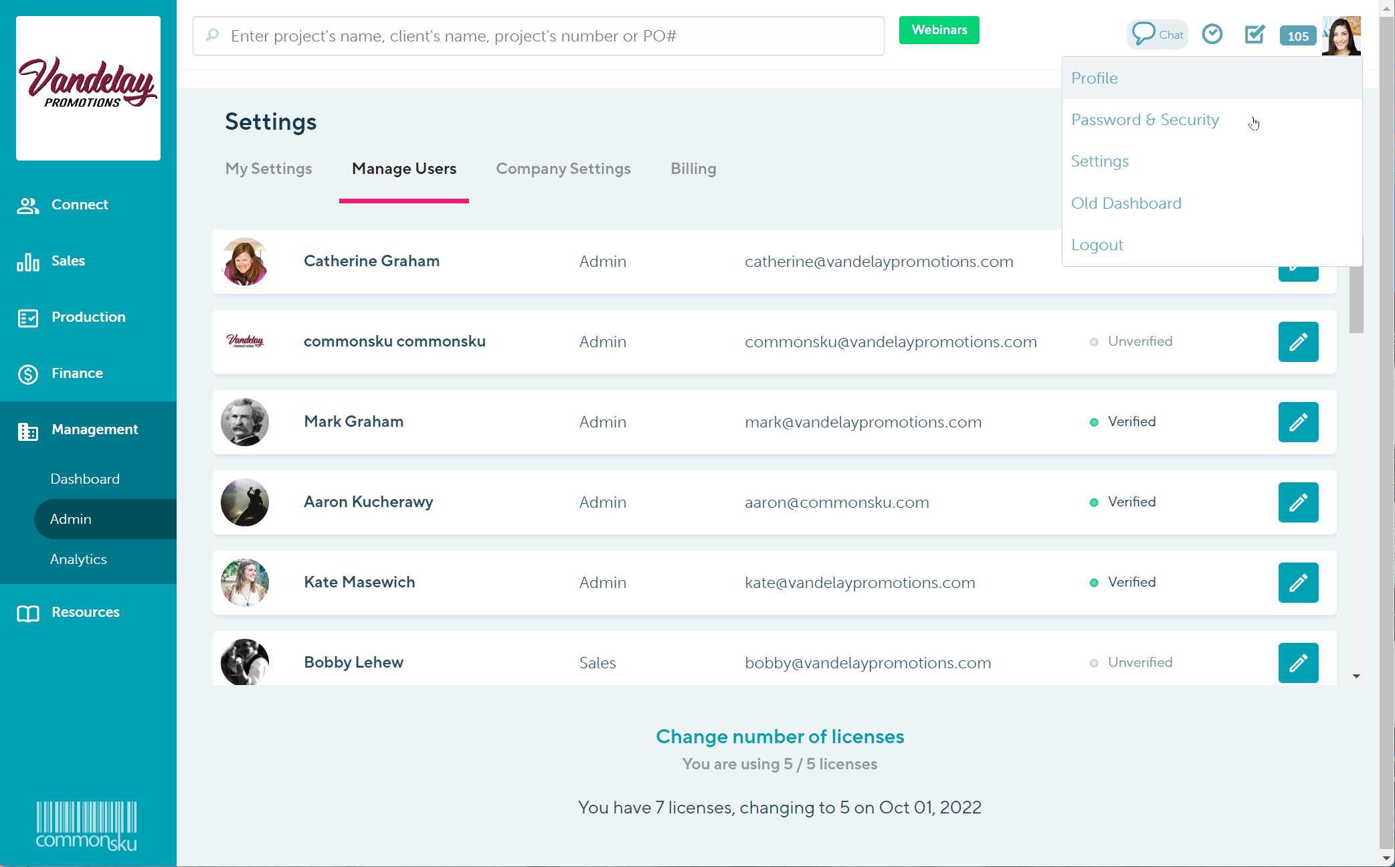Open Change number of licenses
Screen dimensions: 1395x867
(779, 737)
